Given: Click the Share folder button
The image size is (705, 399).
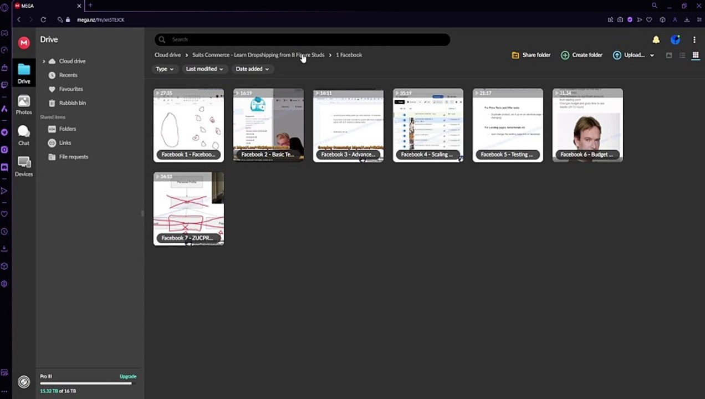Looking at the screenshot, I should click(x=531, y=55).
